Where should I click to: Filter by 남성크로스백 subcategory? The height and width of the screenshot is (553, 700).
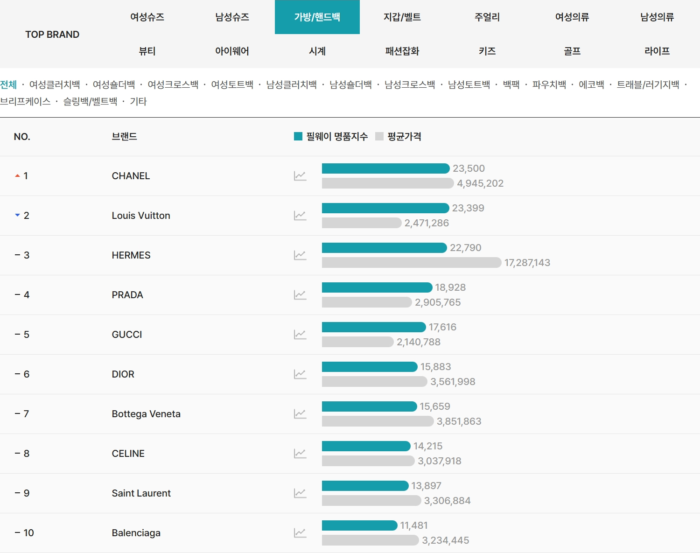410,84
